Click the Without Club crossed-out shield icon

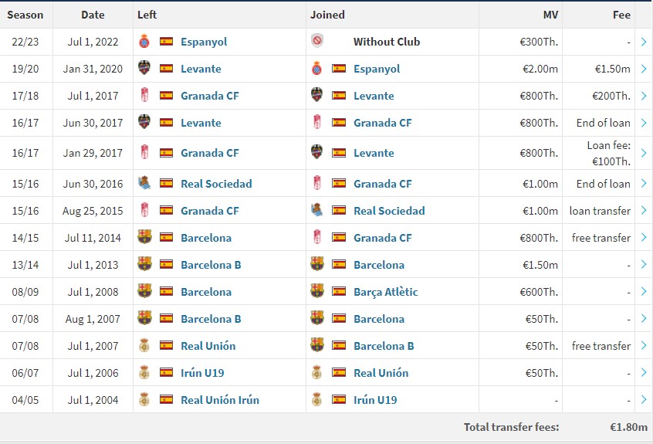tap(317, 41)
